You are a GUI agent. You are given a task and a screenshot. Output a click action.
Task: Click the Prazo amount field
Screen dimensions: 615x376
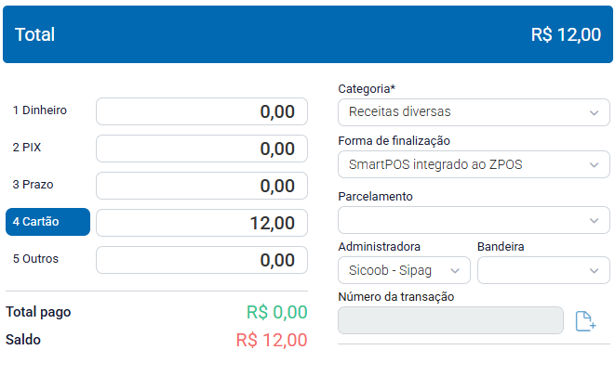(201, 186)
